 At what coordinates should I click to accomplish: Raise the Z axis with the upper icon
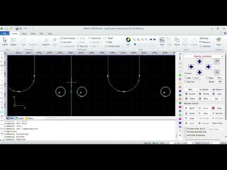pos(217,61)
